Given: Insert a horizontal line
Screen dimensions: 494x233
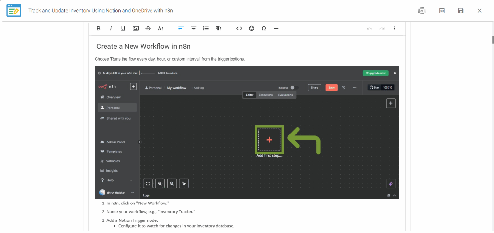Looking at the screenshot, I should 276,28.
